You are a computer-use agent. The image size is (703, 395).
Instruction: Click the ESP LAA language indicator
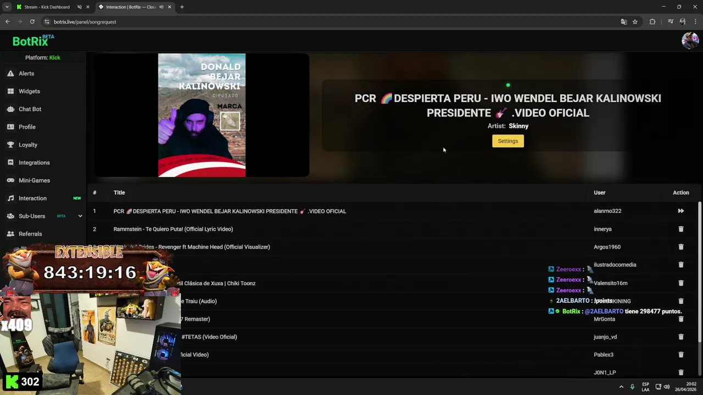pos(645,387)
